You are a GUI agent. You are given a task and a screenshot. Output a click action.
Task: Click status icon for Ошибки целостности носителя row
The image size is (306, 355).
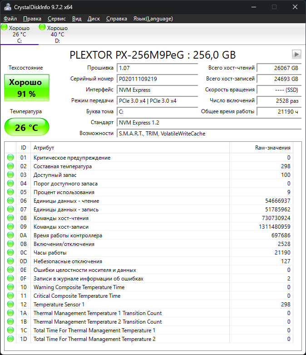pyautogui.click(x=10, y=270)
